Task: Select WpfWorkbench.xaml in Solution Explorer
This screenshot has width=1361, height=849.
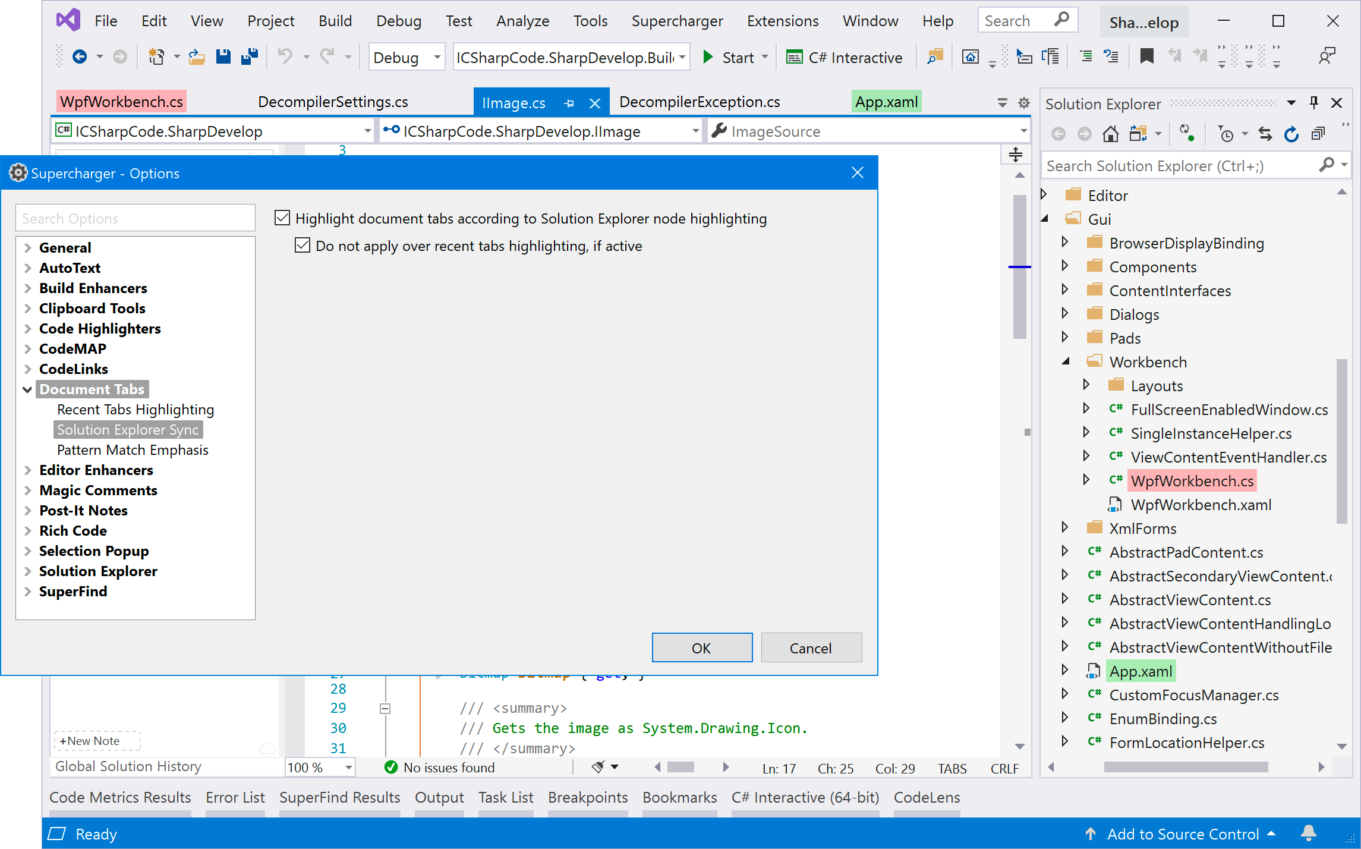Action: (x=1201, y=505)
